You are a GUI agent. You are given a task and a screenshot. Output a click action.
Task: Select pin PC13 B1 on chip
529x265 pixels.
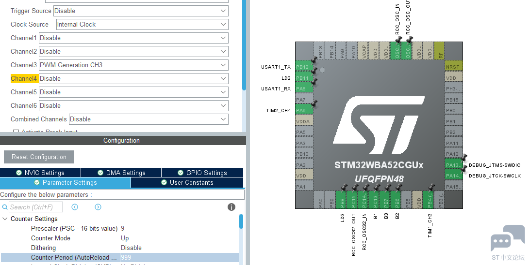(375, 200)
